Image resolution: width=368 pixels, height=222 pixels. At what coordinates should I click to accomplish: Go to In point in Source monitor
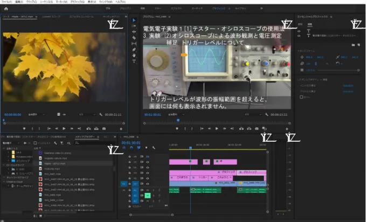(49, 129)
